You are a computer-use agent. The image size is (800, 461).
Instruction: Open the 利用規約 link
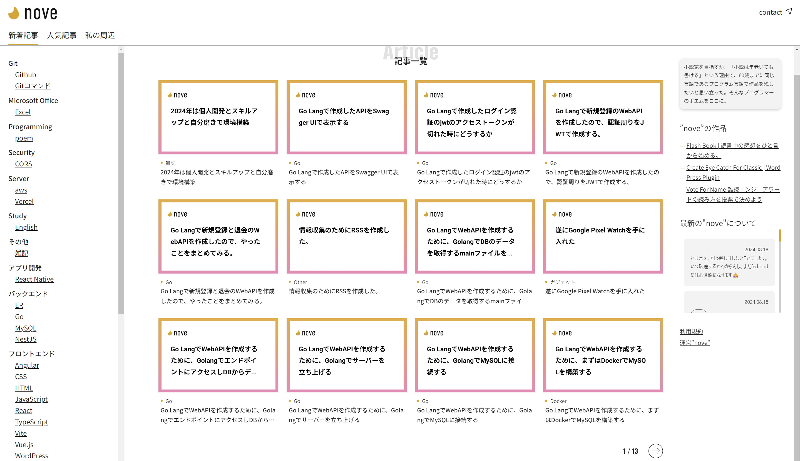[x=691, y=332]
